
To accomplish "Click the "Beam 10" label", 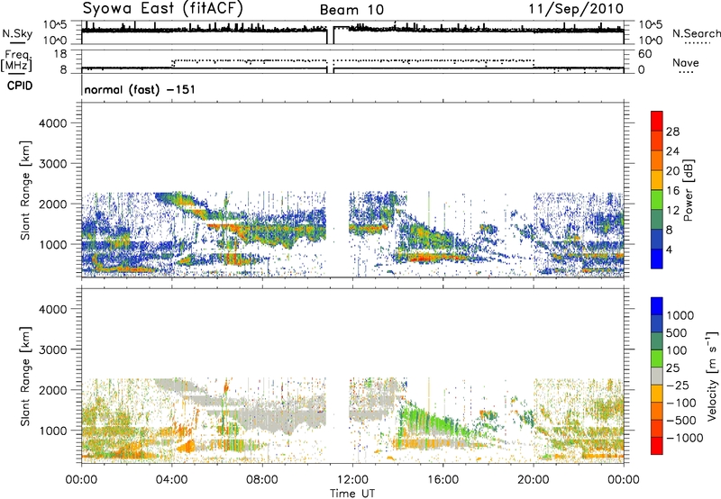I will (351, 10).
